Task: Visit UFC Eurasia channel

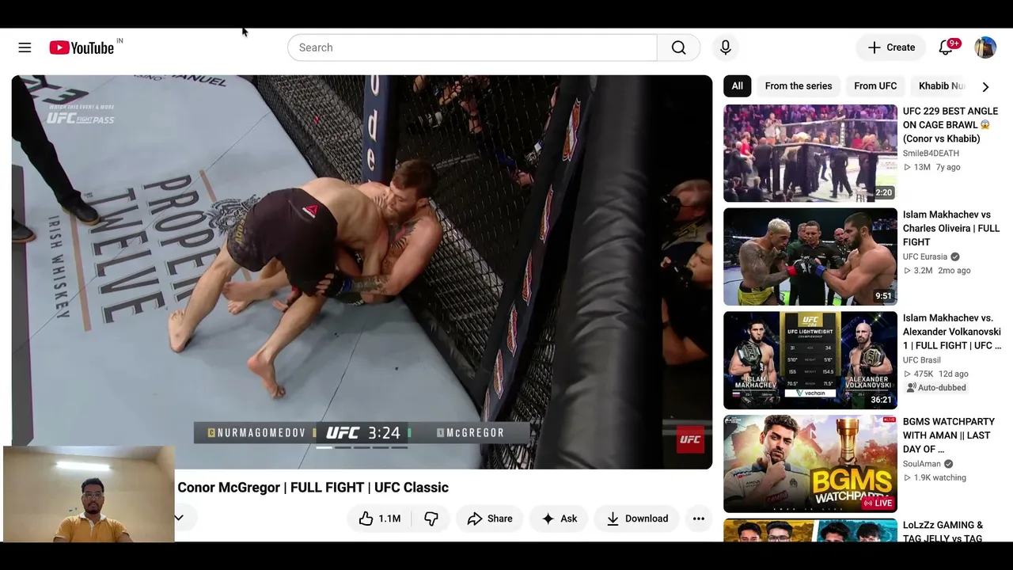Action: 925,256
